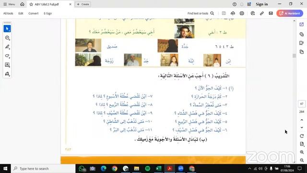Click the taskbar Type here to search box
Viewport: 307px width, 173px height.
43,169
